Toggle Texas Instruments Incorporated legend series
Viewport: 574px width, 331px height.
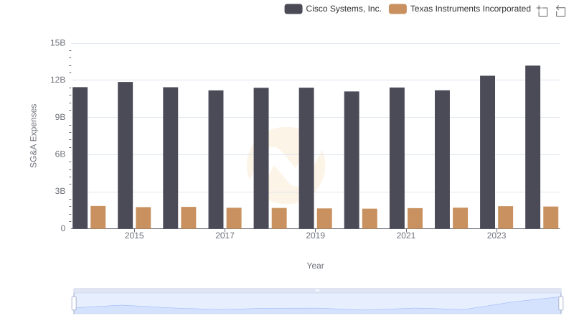coord(460,9)
